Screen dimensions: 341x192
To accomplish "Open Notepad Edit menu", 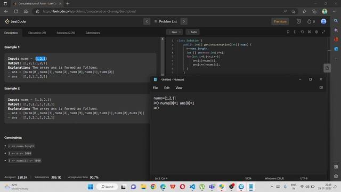I will 167,87.
